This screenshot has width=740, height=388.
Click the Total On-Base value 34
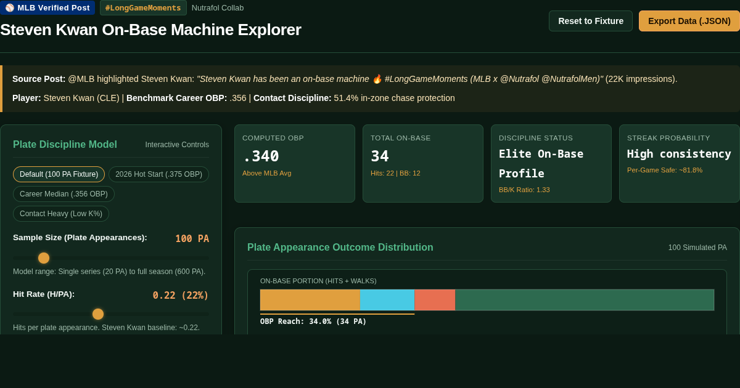coord(380,156)
